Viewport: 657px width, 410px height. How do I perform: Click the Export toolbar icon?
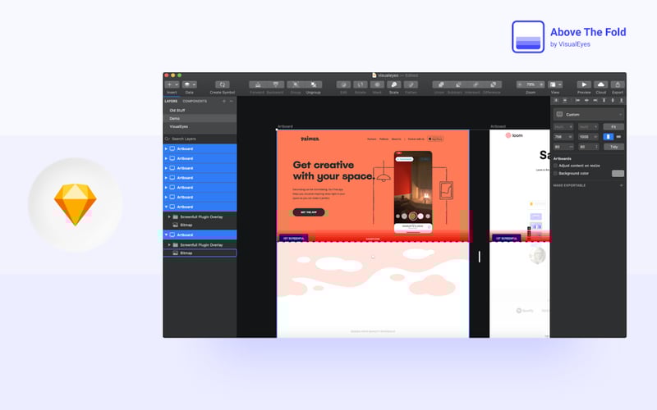(618, 84)
